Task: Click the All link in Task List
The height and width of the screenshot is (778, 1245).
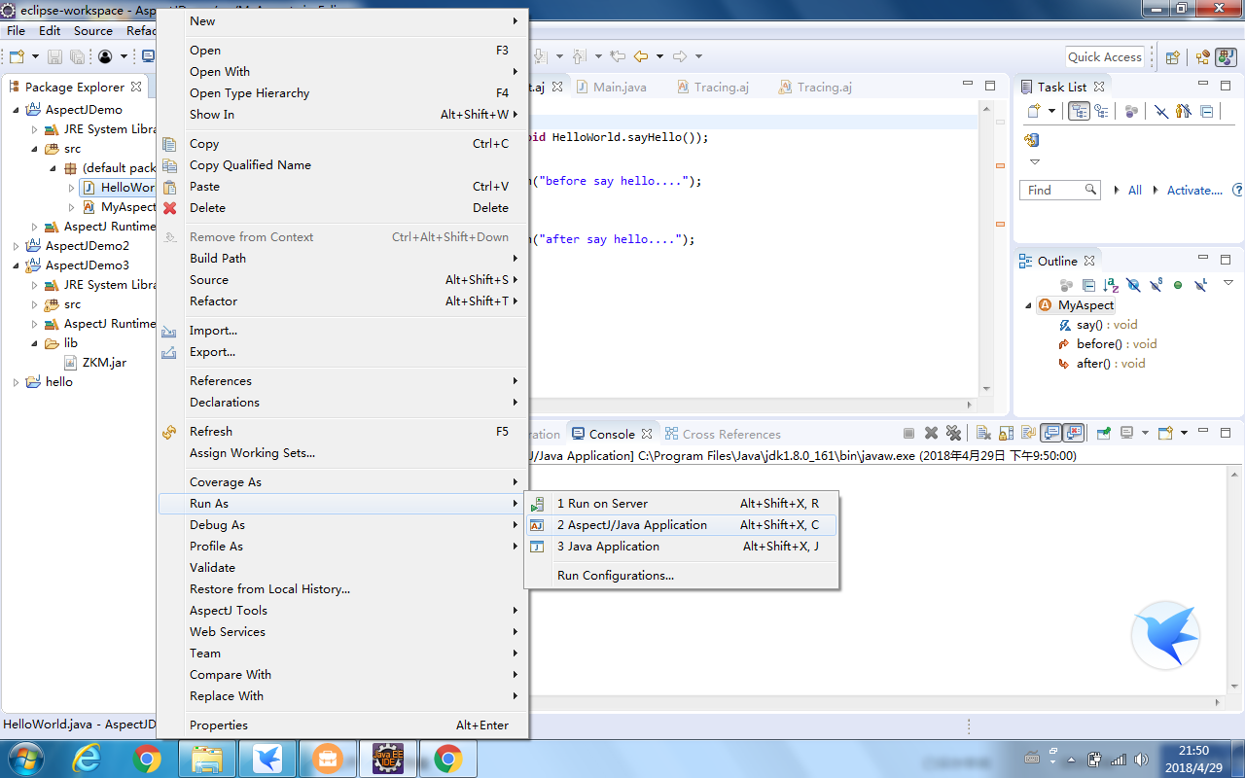Action: click(x=1134, y=191)
